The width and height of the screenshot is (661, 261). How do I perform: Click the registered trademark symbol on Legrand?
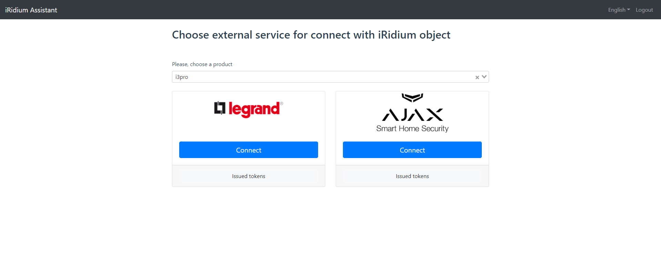[x=282, y=103]
